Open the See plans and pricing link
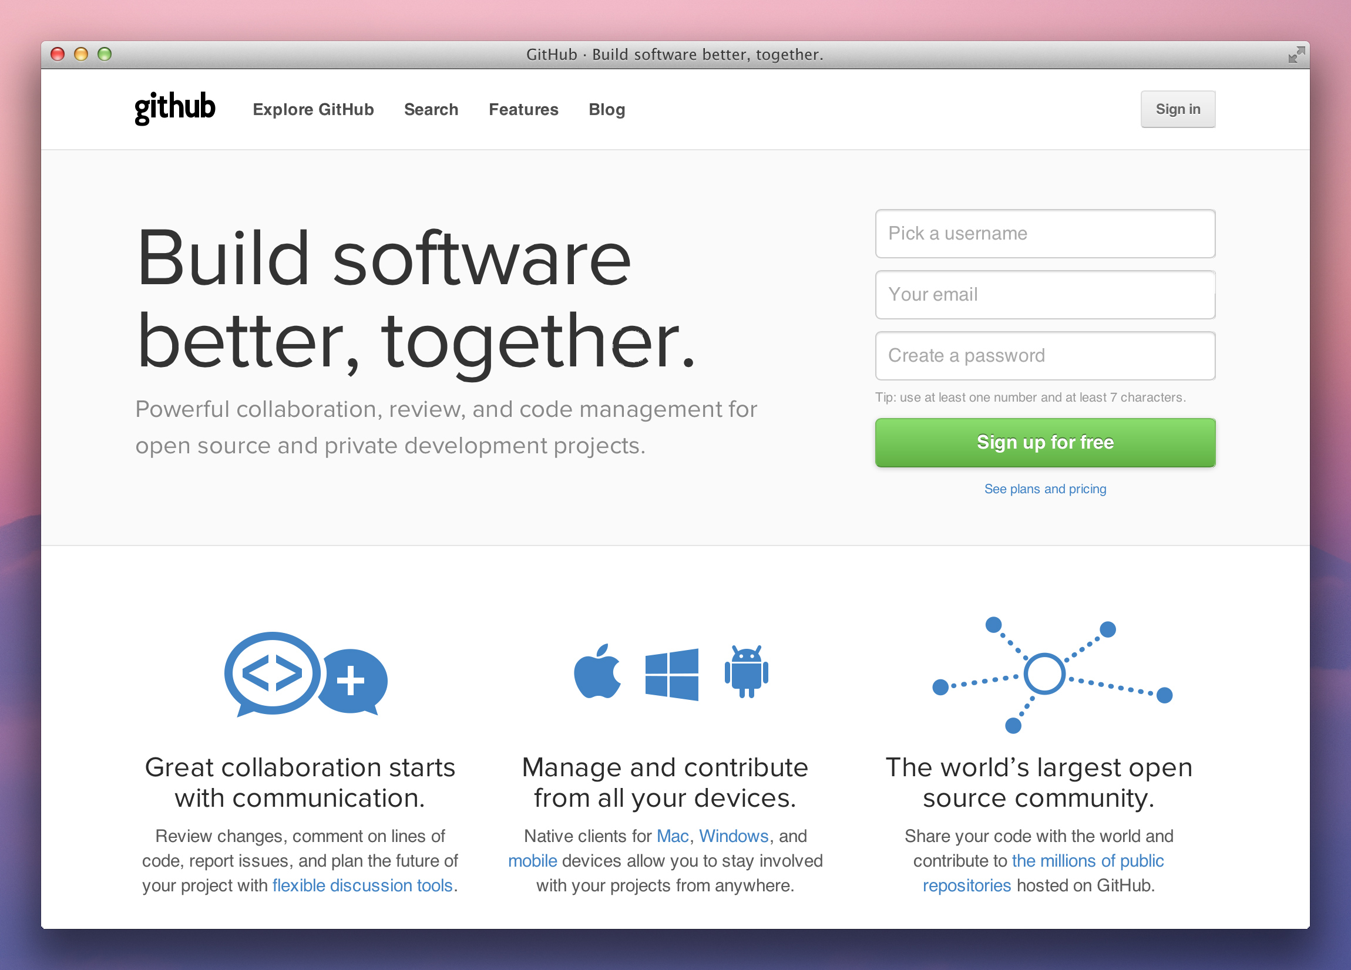This screenshot has width=1351, height=970. [1045, 489]
